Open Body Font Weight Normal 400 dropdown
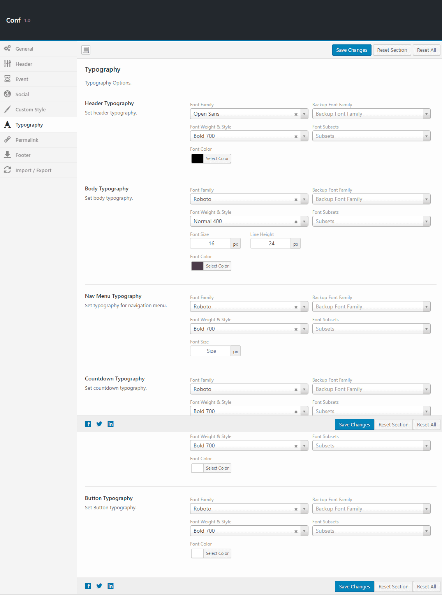The height and width of the screenshot is (595, 442). tap(304, 222)
